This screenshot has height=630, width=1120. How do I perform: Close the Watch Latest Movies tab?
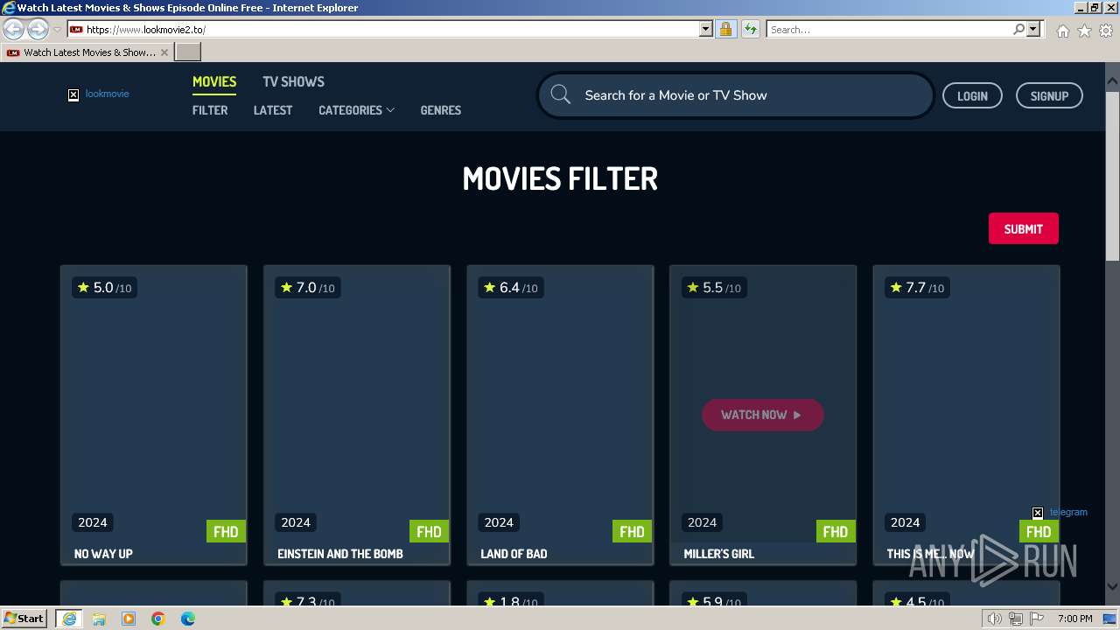(164, 52)
